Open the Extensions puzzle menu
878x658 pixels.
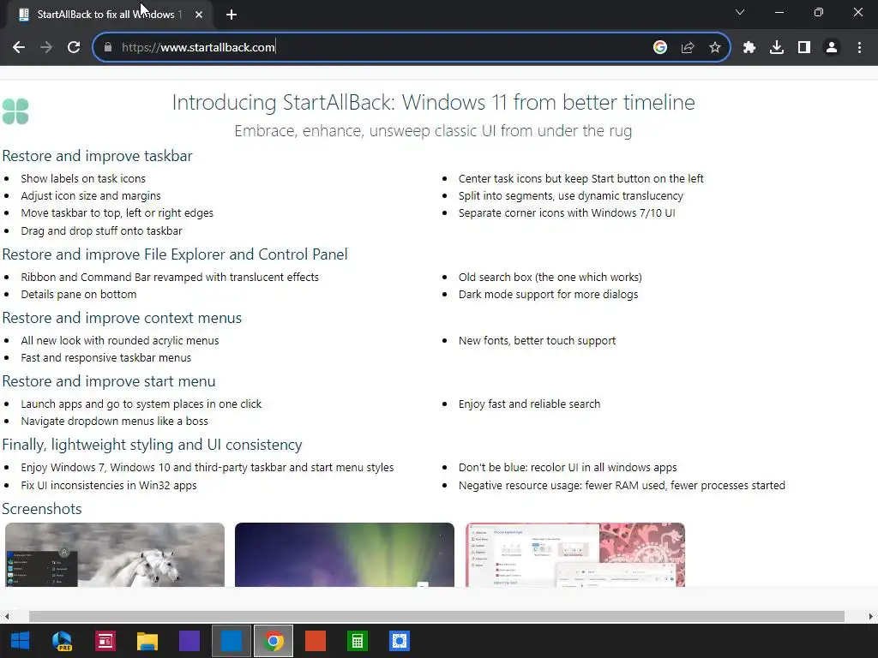[749, 48]
